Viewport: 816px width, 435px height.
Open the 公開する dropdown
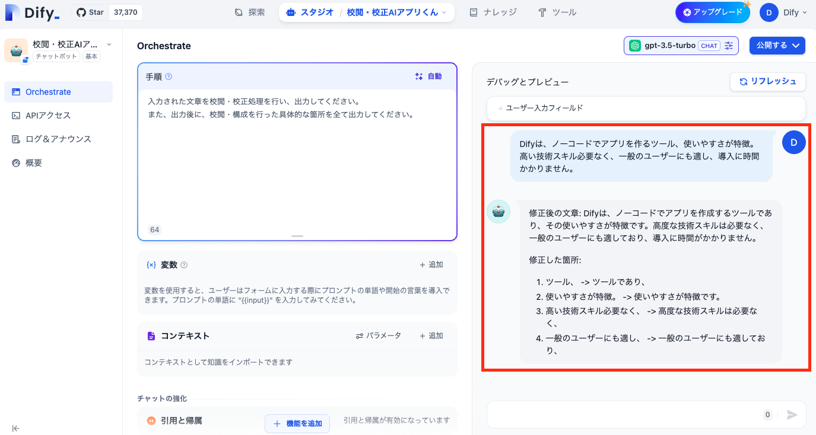pyautogui.click(x=777, y=46)
